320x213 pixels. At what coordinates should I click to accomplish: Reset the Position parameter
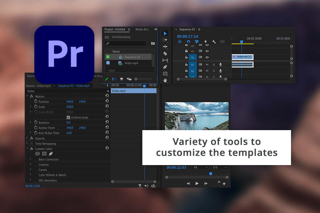(107, 101)
